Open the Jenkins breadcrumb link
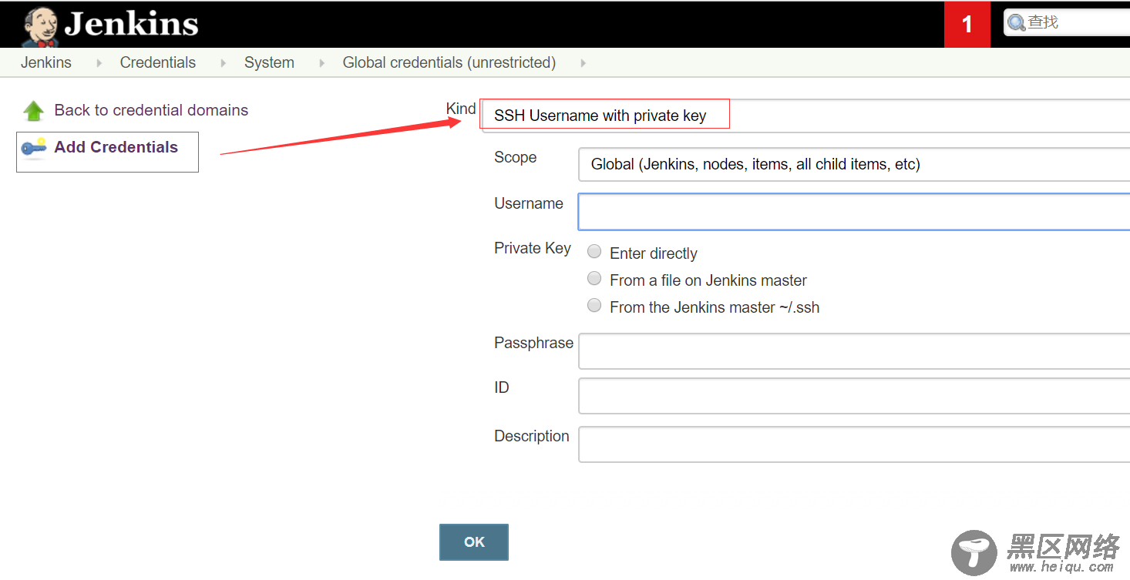The width and height of the screenshot is (1130, 580). pyautogui.click(x=46, y=62)
